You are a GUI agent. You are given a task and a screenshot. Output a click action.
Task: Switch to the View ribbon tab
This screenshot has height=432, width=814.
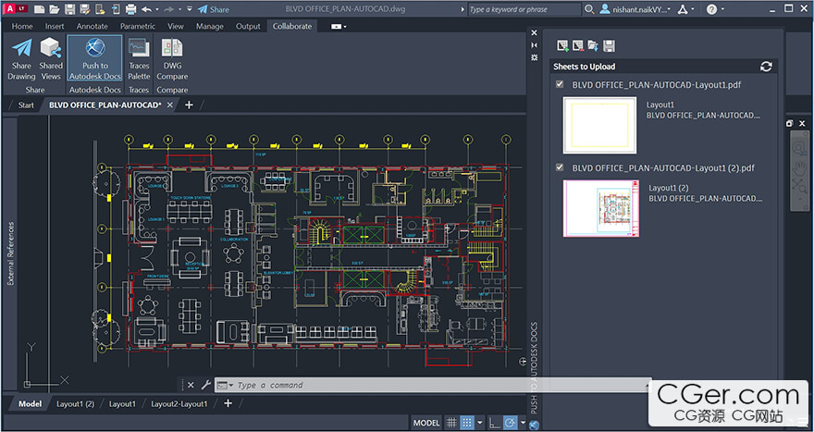click(x=176, y=26)
